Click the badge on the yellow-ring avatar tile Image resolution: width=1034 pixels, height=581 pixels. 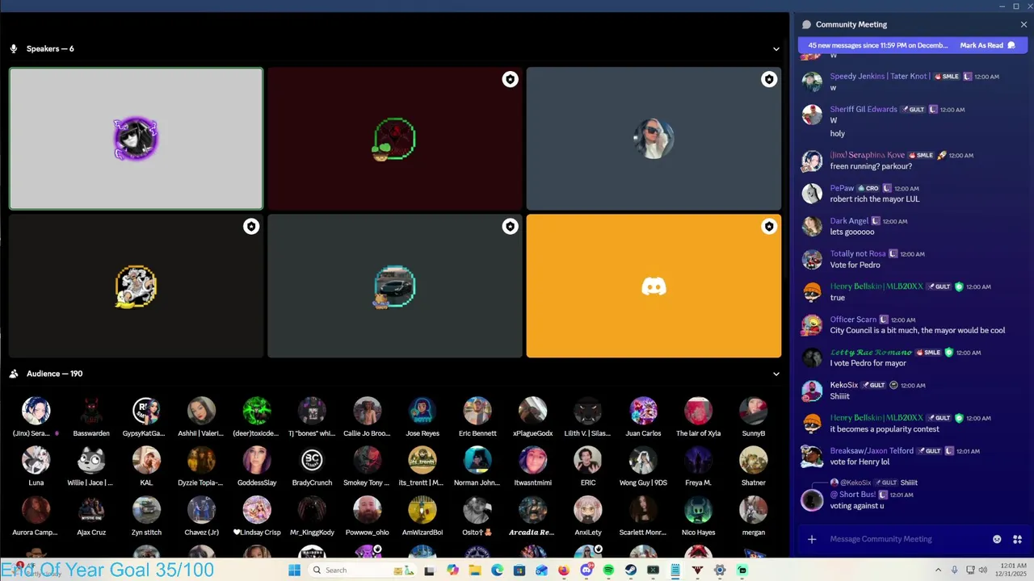pyautogui.click(x=251, y=227)
